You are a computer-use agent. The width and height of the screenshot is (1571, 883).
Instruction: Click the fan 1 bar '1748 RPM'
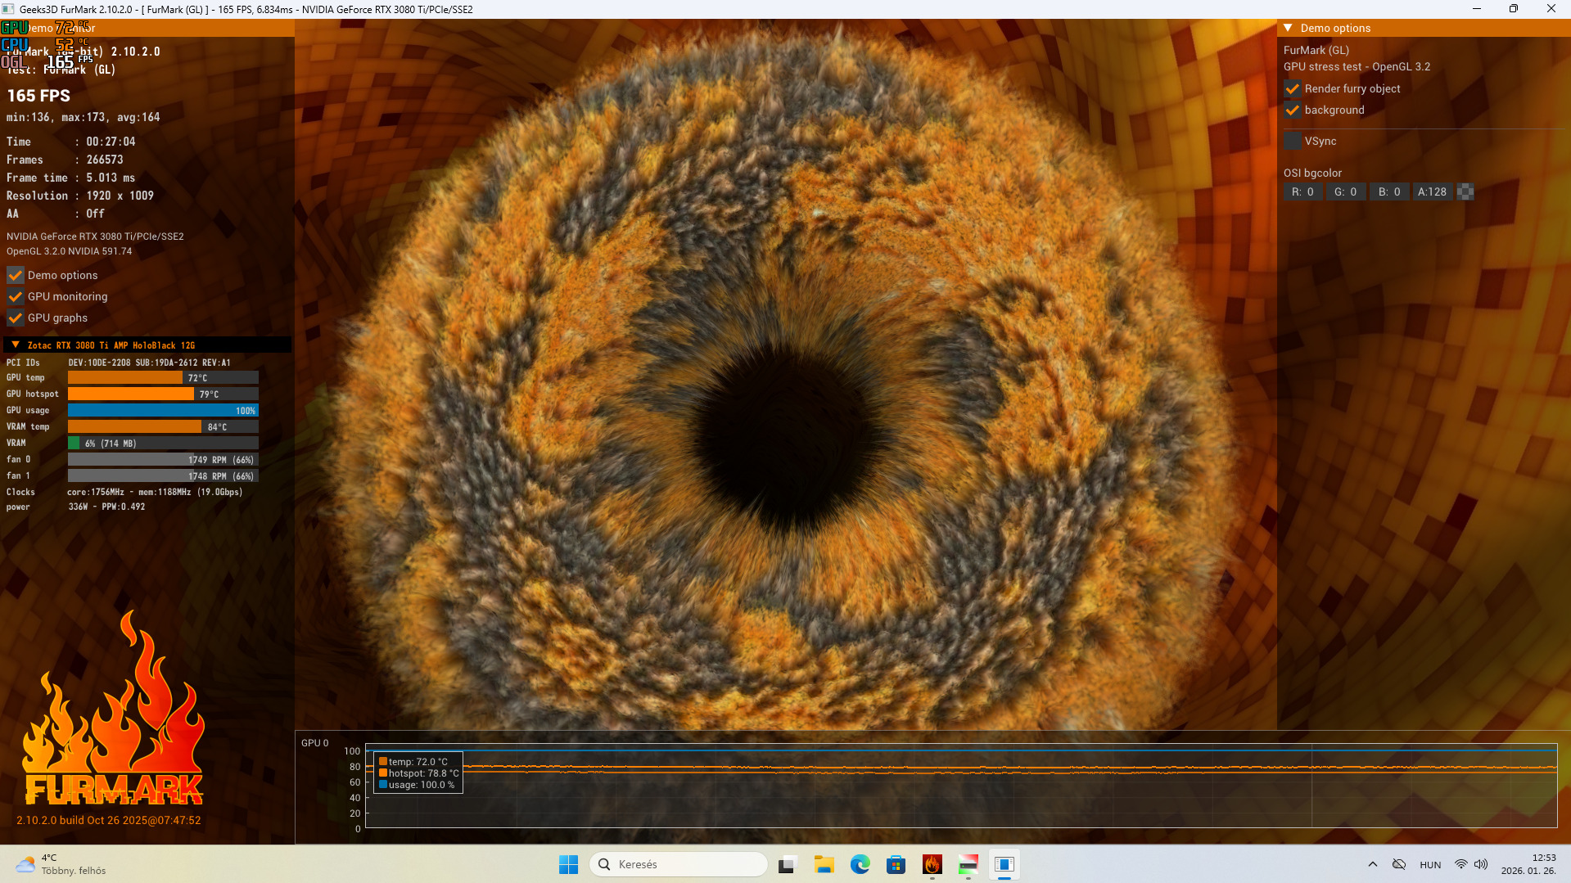coord(163,475)
